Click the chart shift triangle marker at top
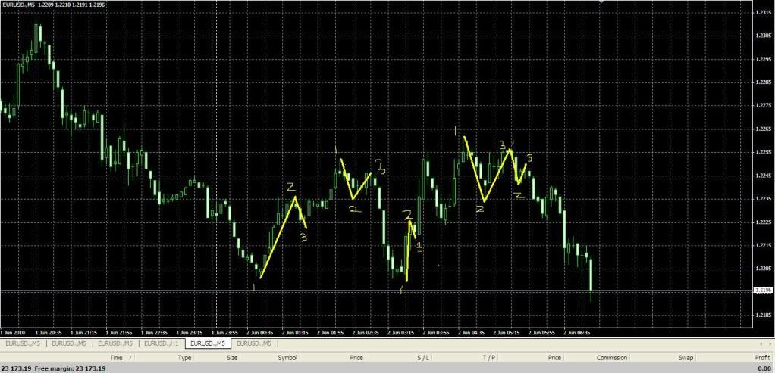 (x=601, y=3)
